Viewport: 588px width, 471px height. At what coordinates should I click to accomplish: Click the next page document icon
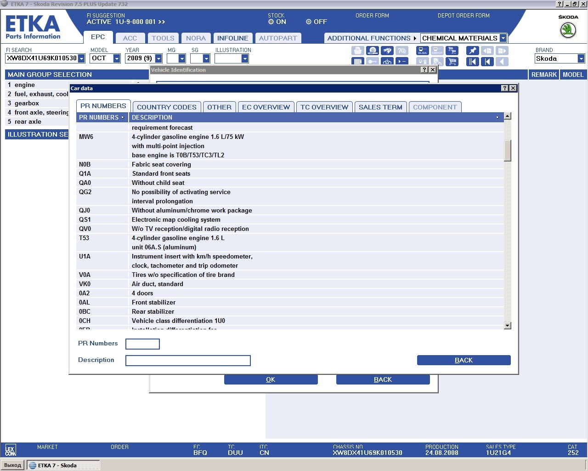click(502, 51)
